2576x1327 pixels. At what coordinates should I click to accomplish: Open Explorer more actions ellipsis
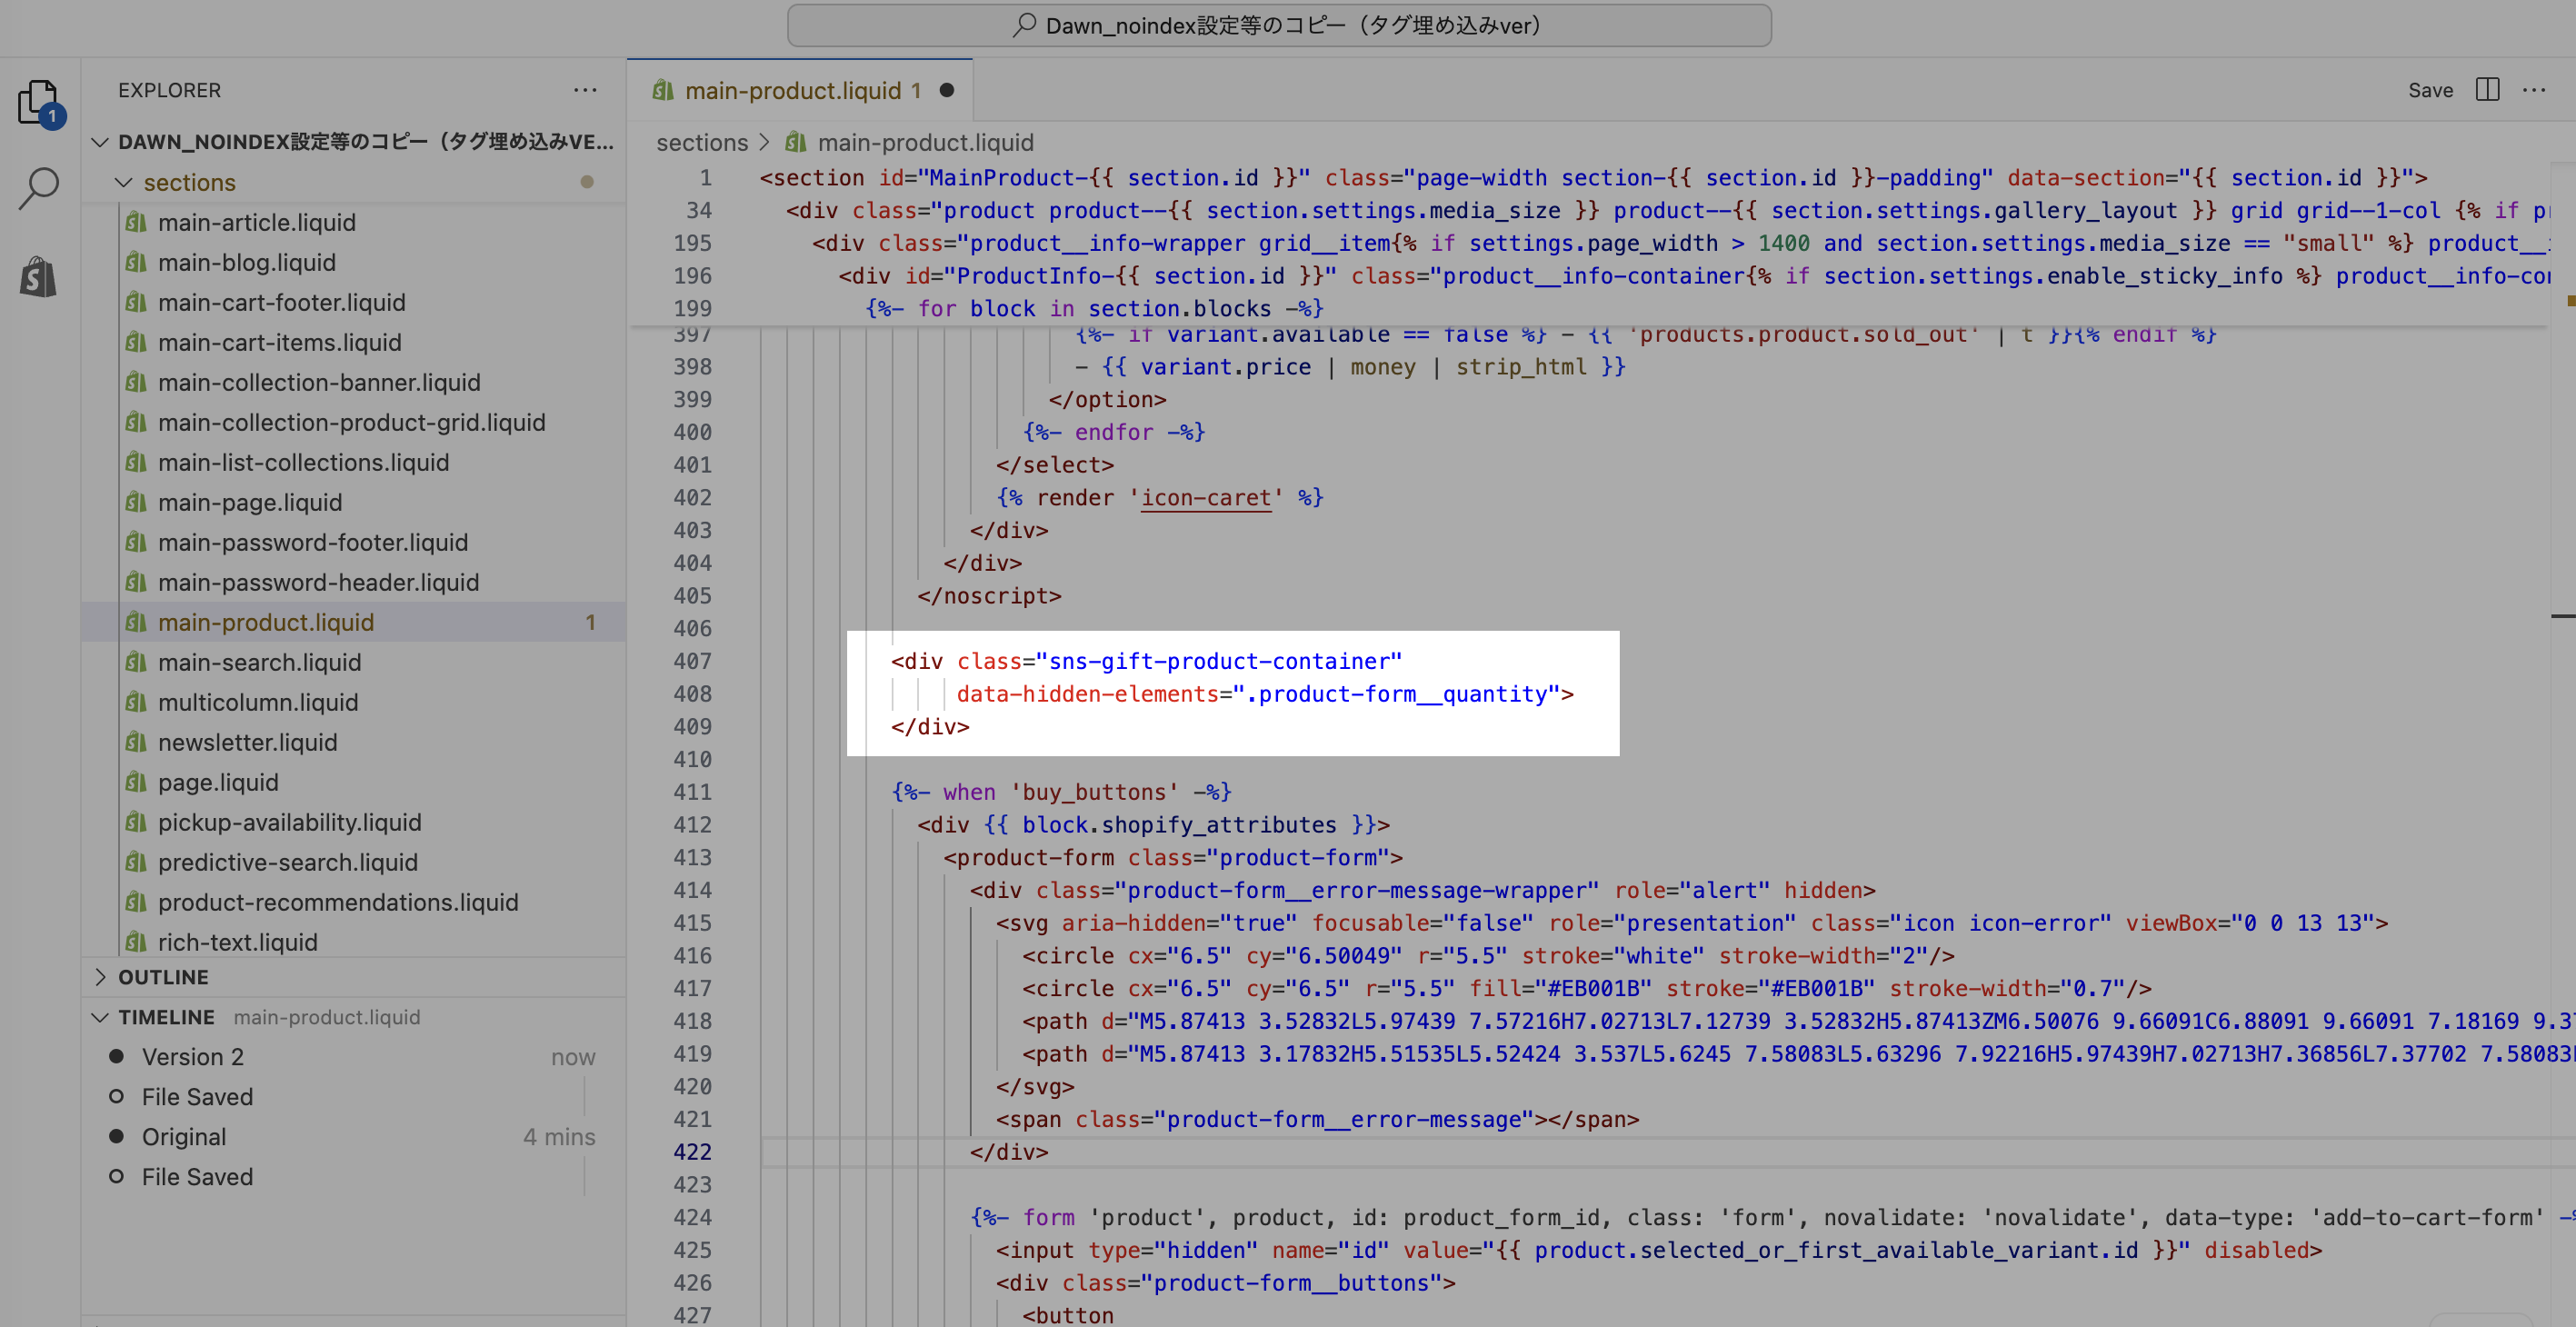pos(585,90)
